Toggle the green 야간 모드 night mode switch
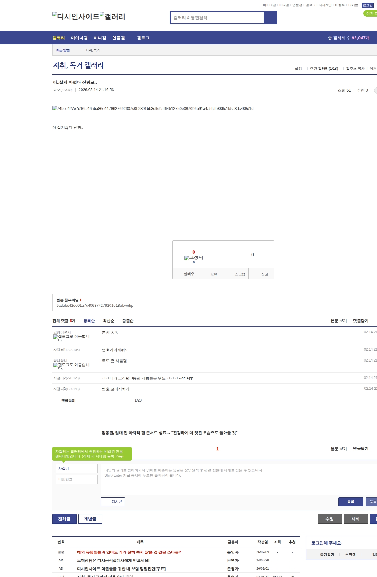 coord(370,14)
